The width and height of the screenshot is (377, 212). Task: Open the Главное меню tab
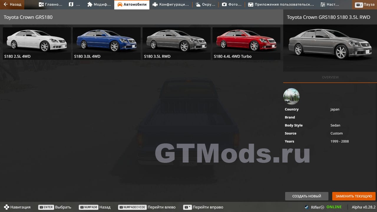[50, 5]
